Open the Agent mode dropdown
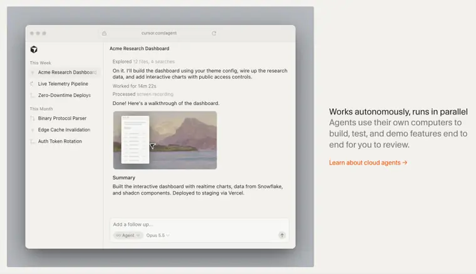The height and width of the screenshot is (274, 476). click(128, 235)
